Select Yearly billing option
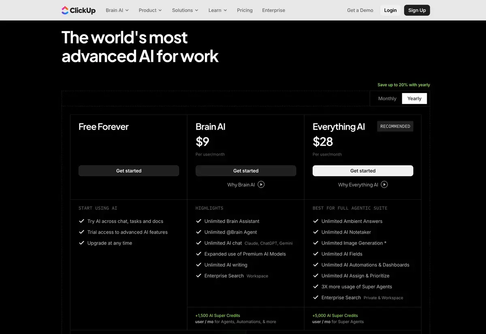Screen dimensions: 486x334 tap(414, 99)
